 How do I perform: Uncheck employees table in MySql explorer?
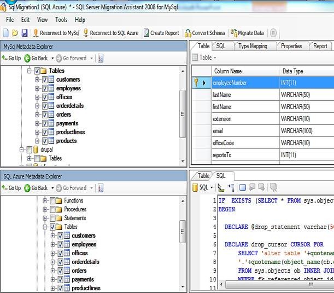pos(45,88)
